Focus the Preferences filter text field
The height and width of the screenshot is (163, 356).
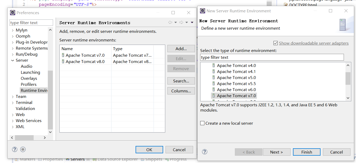[x=31, y=23]
